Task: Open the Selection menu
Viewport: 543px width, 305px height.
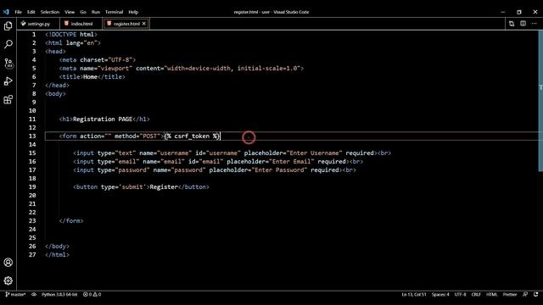Action: (x=50, y=12)
